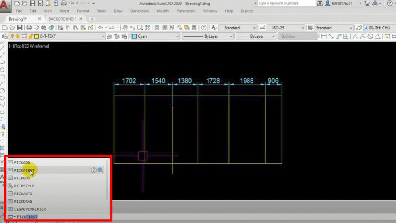Toggle the layer on/off lightbulb icon
The height and width of the screenshot is (223, 396).
pos(12,36)
